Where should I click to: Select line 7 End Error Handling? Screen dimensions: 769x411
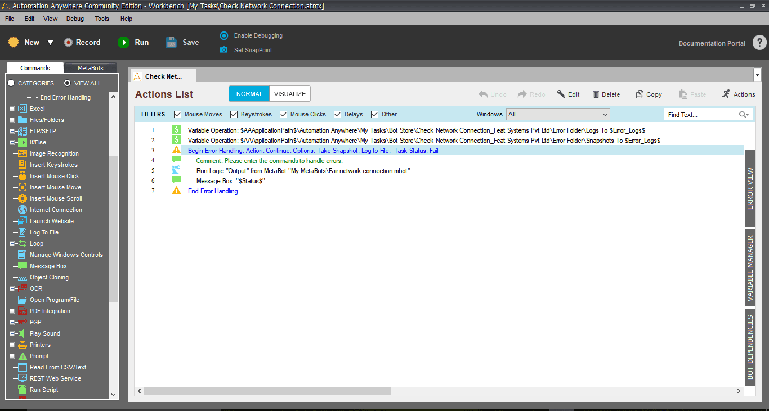pos(213,191)
